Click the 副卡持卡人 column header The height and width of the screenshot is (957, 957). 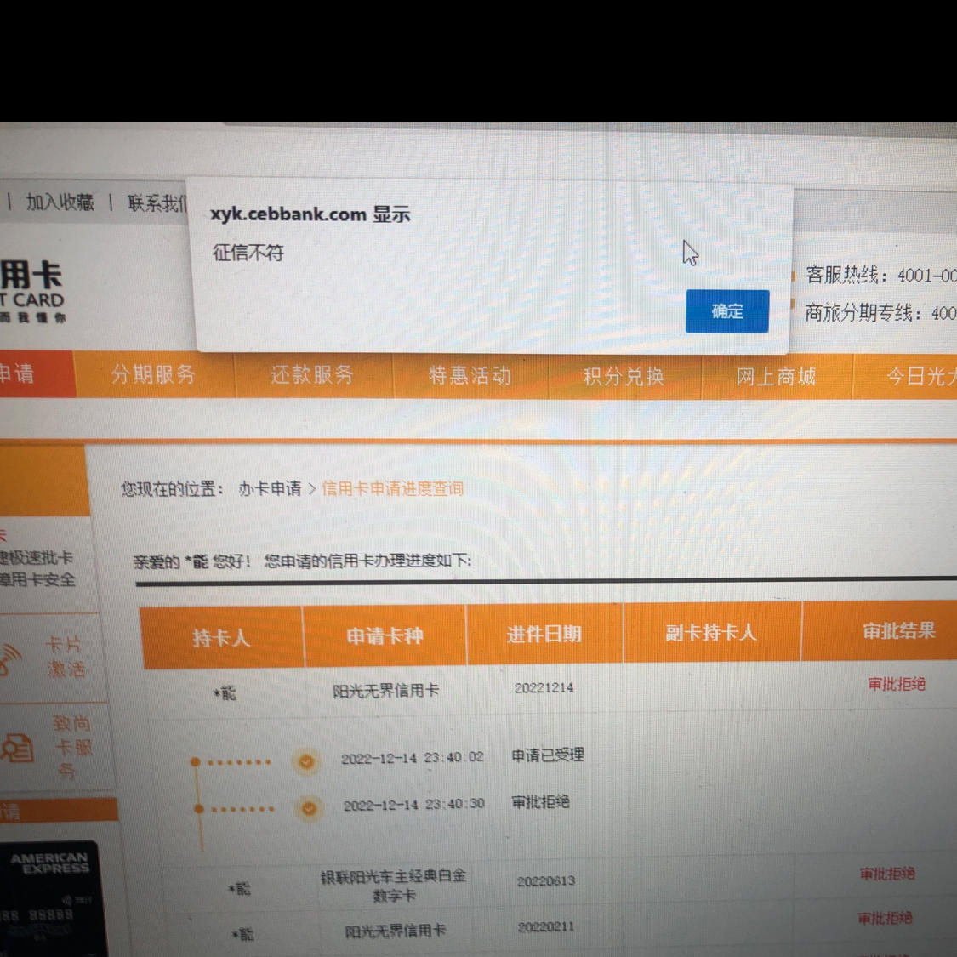pos(711,632)
